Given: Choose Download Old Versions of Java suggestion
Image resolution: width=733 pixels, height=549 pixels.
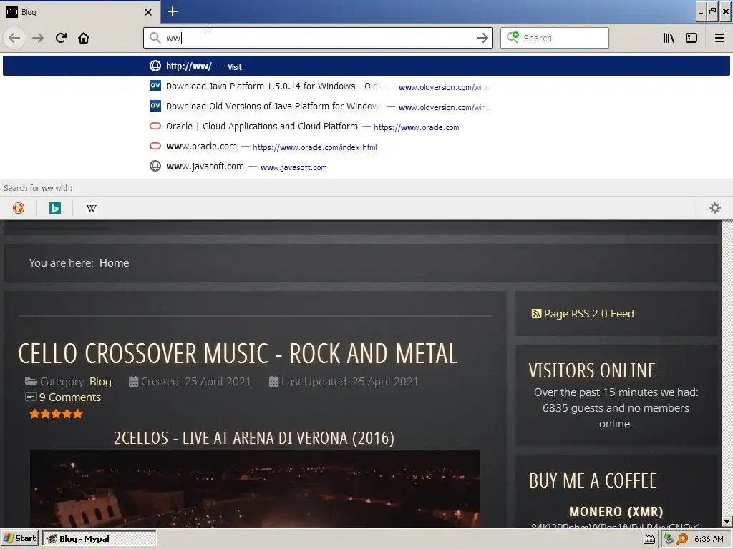Looking at the screenshot, I should coord(366,107).
